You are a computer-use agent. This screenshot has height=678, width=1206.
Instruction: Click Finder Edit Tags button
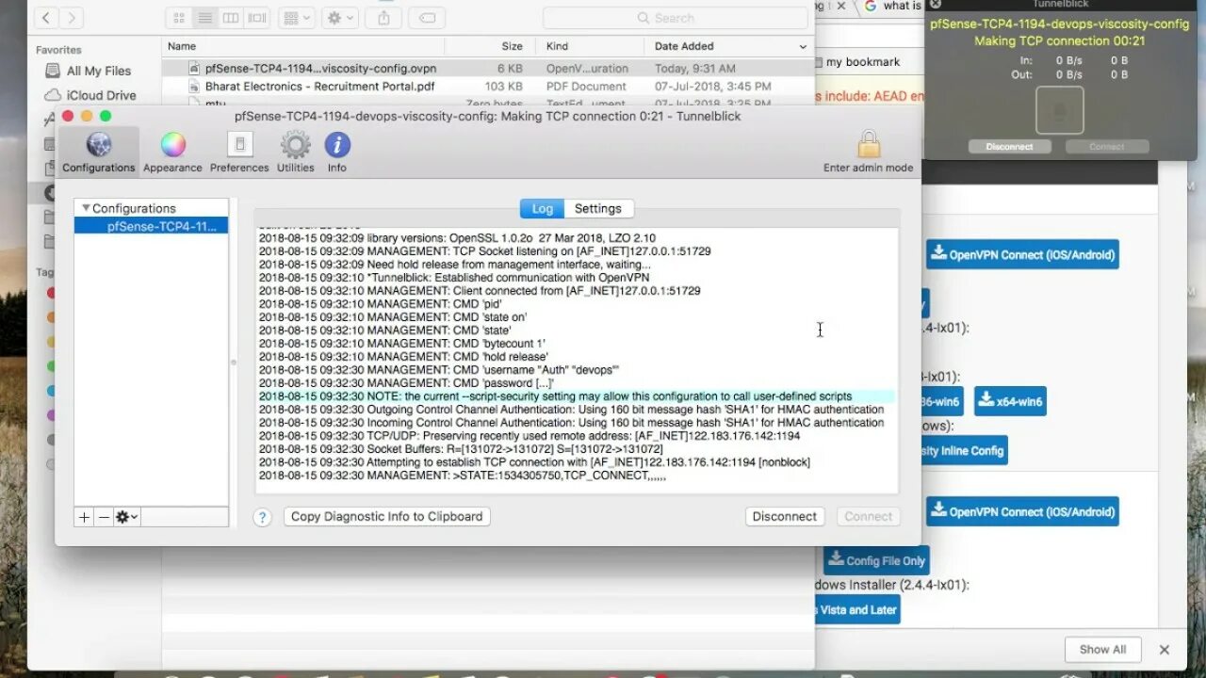pos(427,18)
